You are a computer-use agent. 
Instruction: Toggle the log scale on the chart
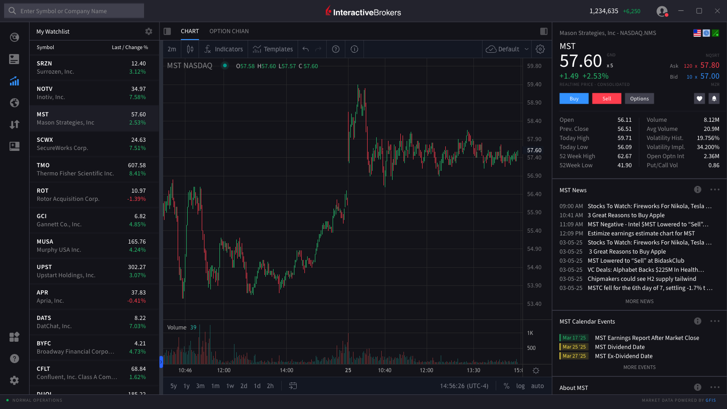[520, 386]
